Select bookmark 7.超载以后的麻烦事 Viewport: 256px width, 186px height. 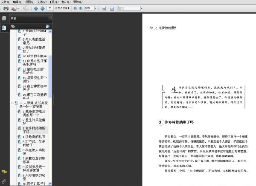(34, 160)
